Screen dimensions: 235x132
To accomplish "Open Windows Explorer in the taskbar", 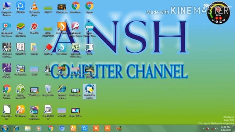I will 28,128.
